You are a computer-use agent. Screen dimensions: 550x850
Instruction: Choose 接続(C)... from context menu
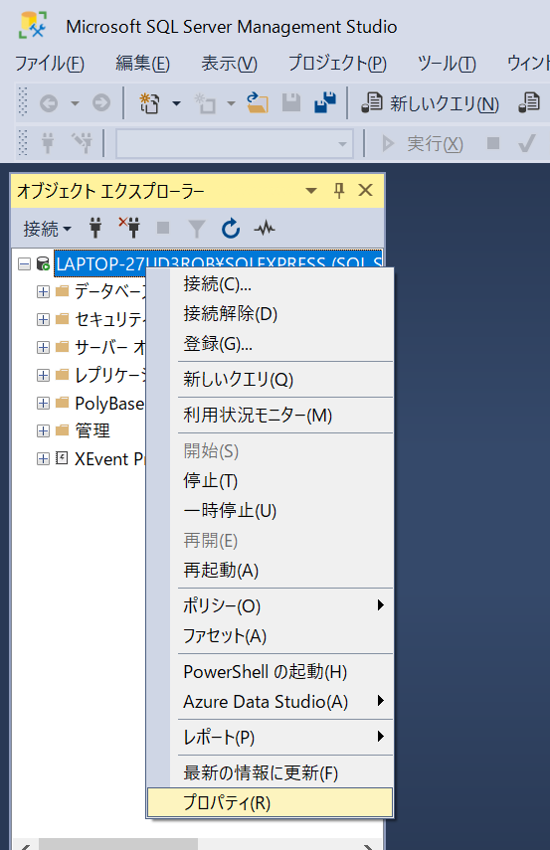(x=271, y=284)
